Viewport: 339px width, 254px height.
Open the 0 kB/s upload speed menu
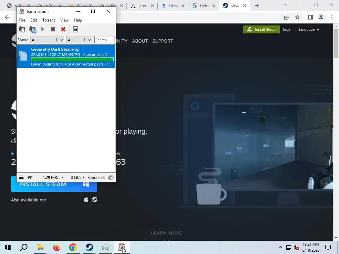pos(77,178)
